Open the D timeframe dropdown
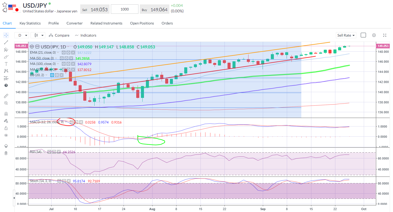 point(22,35)
